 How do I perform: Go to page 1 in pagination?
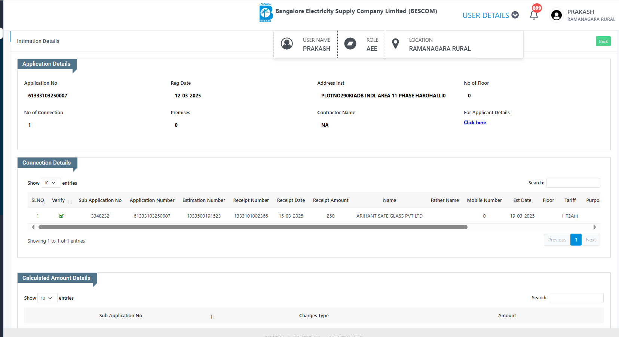576,240
